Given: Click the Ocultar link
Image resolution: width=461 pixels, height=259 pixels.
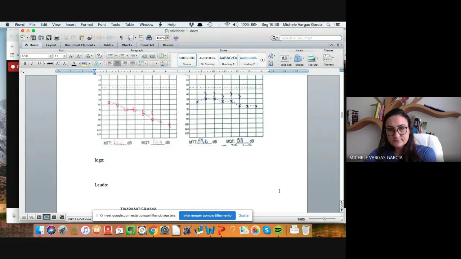Looking at the screenshot, I should [244, 215].
